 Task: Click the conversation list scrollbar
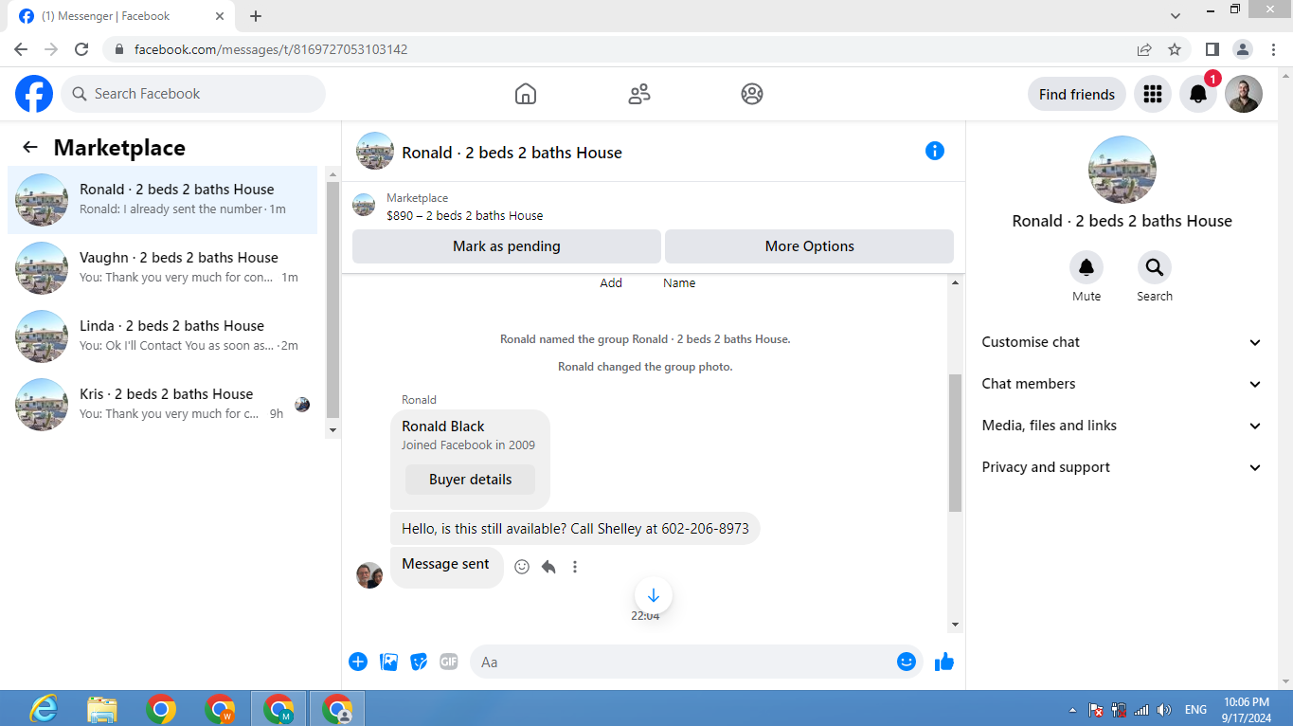[332, 299]
